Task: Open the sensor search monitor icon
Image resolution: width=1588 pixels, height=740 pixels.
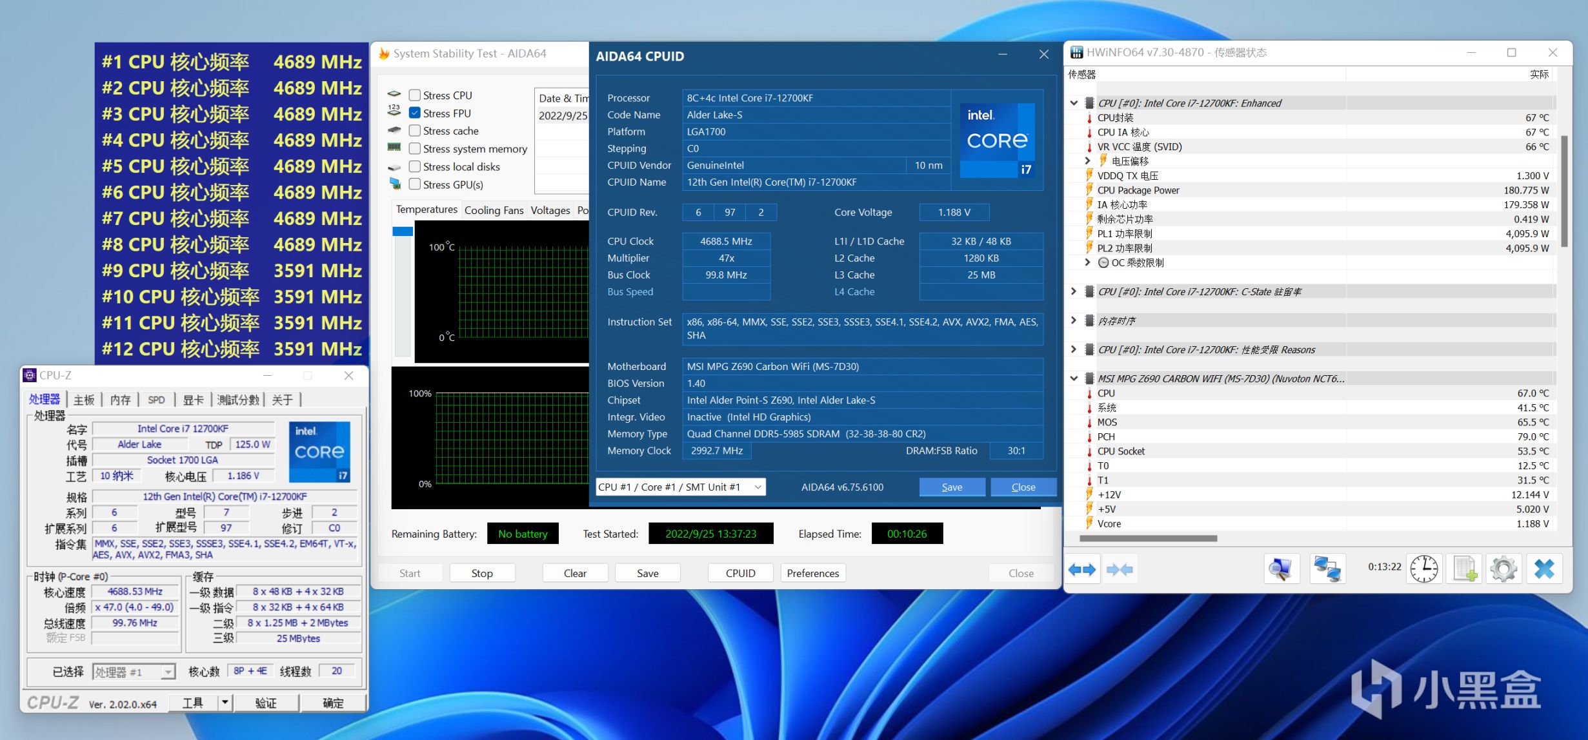Action: pos(1281,570)
